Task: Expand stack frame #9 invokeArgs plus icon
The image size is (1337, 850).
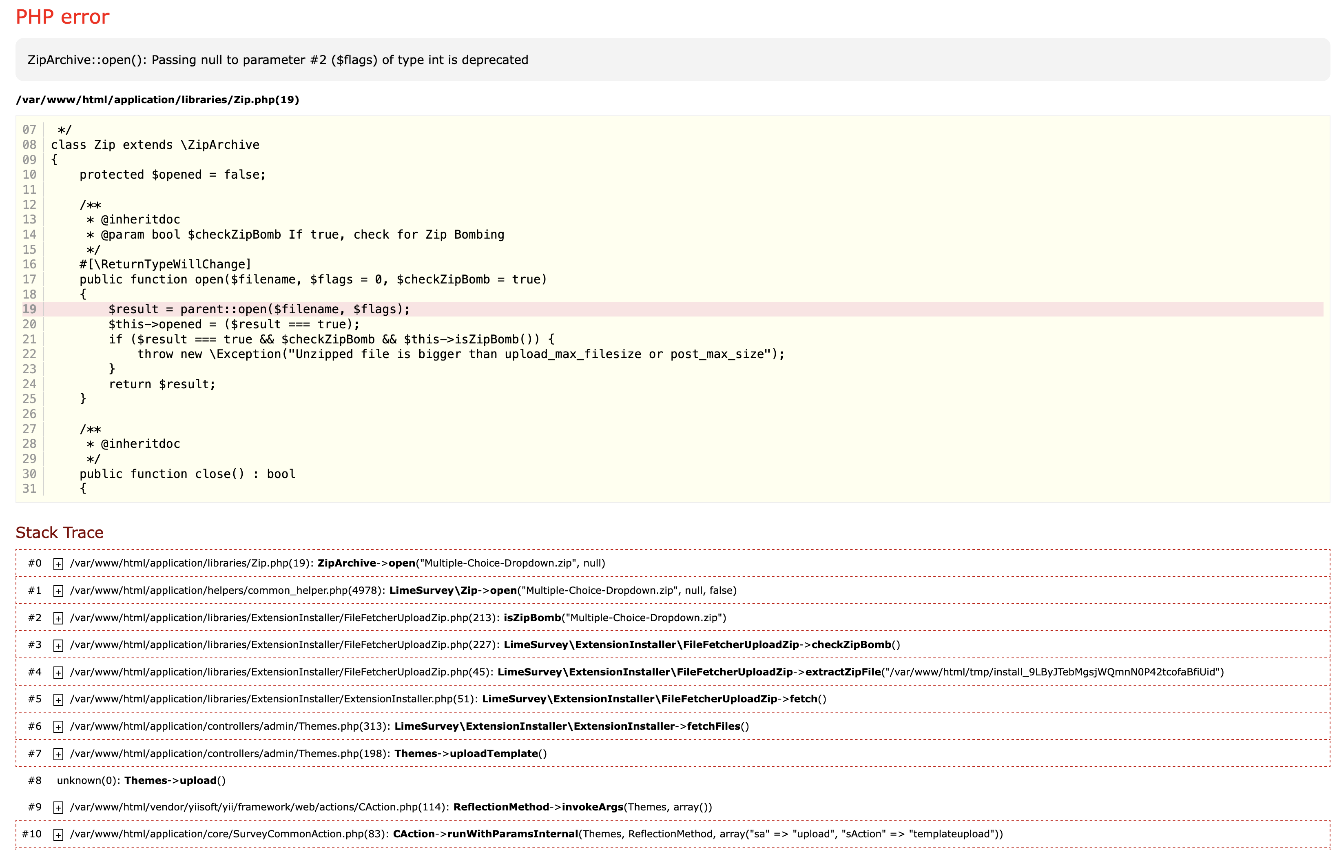Action: pos(58,808)
